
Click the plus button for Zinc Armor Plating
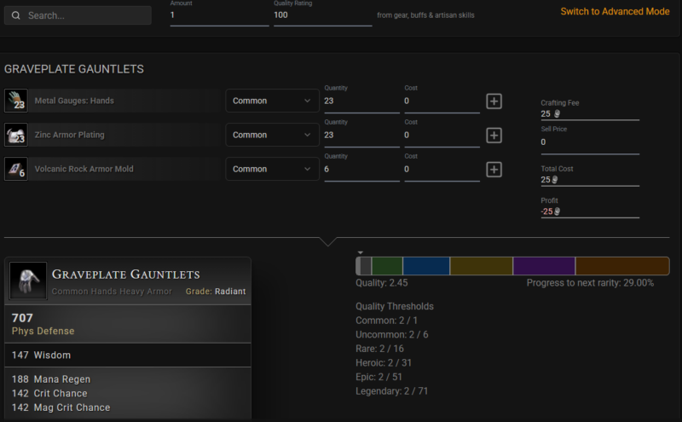click(494, 136)
